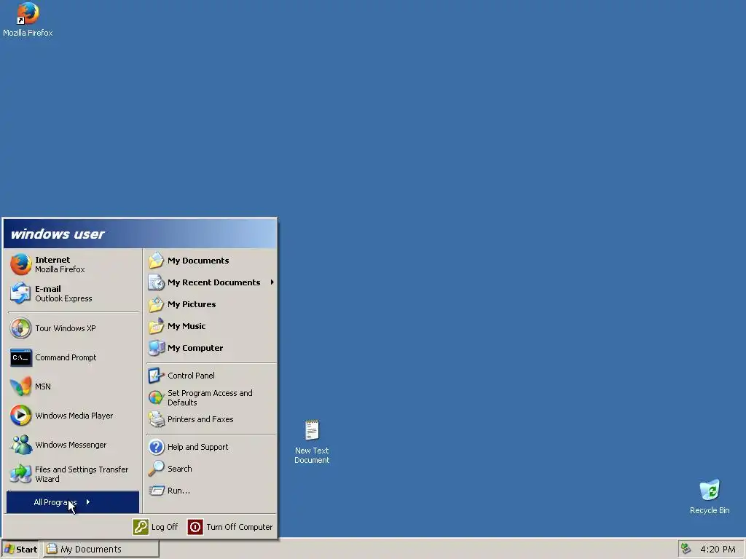Click 'Control Panel' text label
Screen dimensions: 746x559
(x=191, y=376)
